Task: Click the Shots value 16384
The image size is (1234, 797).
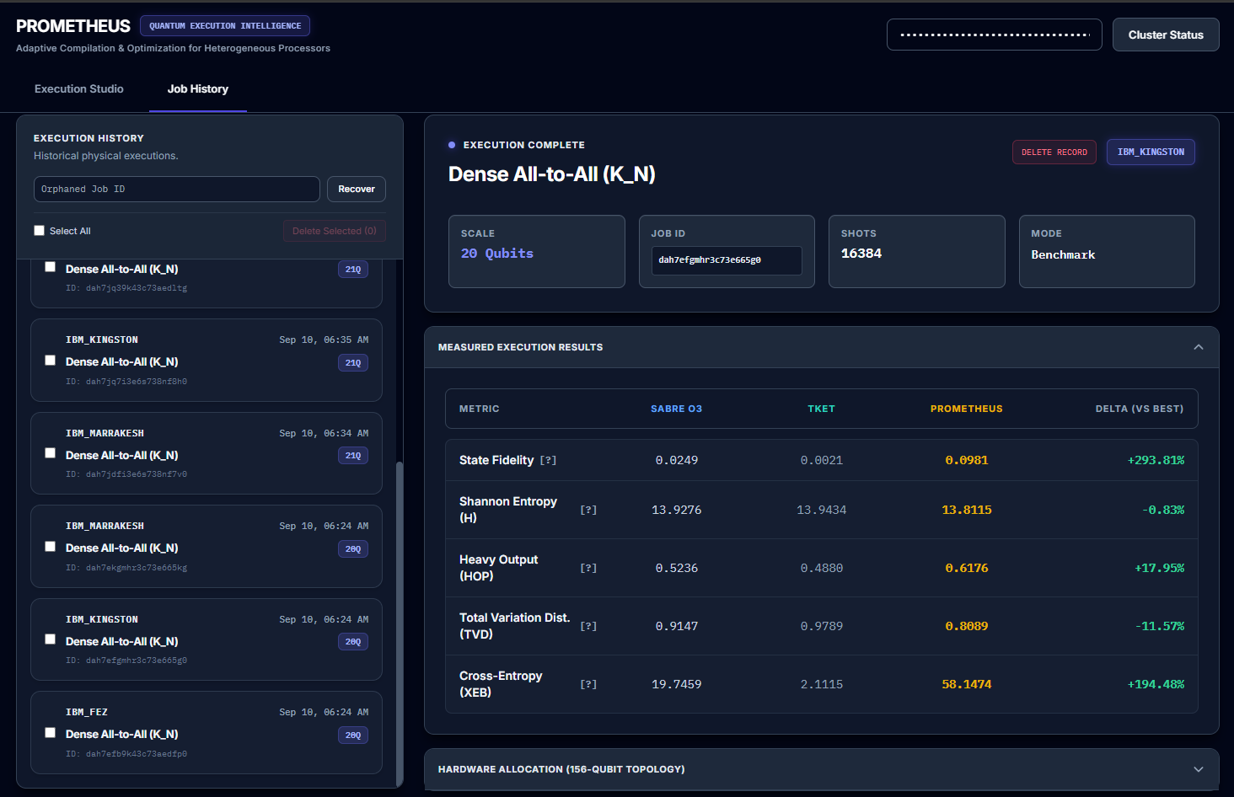Action: [x=861, y=254]
